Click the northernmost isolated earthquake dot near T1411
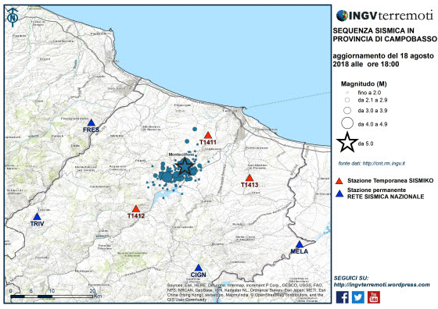The height and width of the screenshot is (309, 438). click(195, 129)
